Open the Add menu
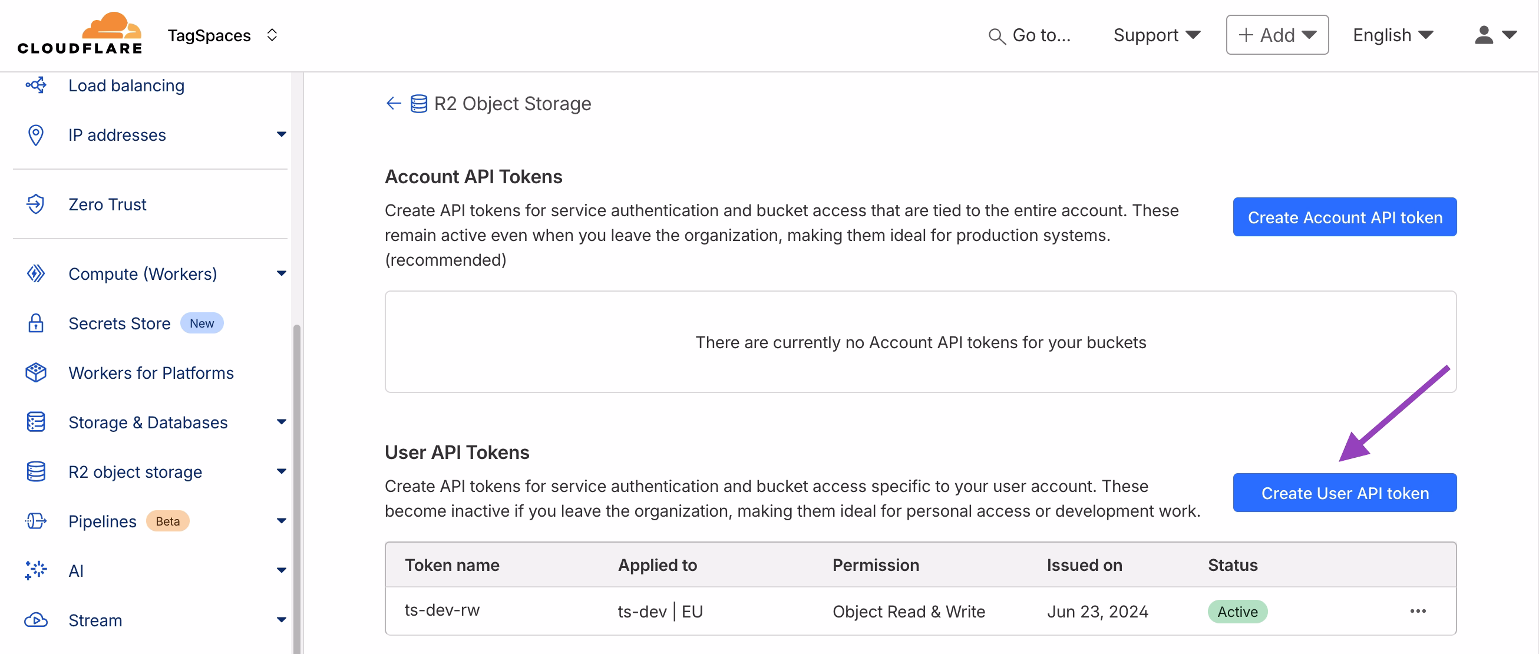The image size is (1539, 654). (x=1277, y=35)
